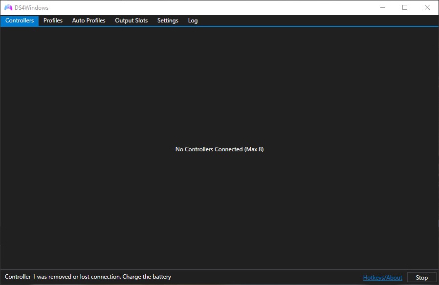Click the highlighted Controllers tab label
The width and height of the screenshot is (439, 285).
click(20, 20)
